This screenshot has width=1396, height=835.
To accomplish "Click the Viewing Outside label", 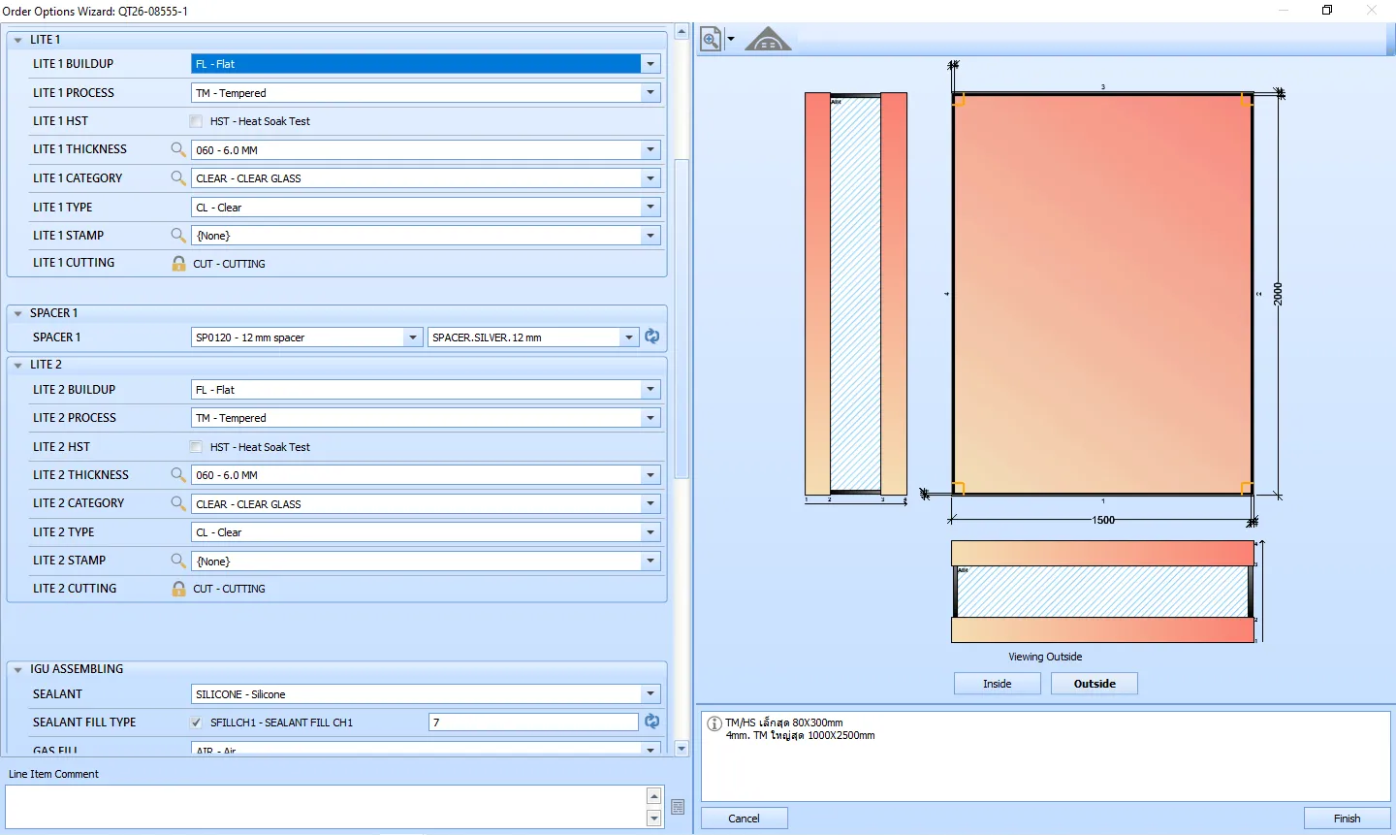I will (1045, 657).
